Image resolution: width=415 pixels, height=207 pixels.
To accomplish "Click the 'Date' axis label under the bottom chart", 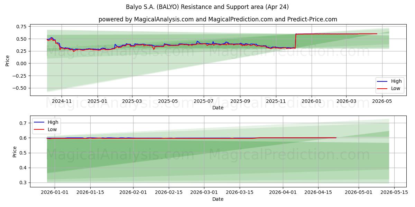I will pos(218,199).
